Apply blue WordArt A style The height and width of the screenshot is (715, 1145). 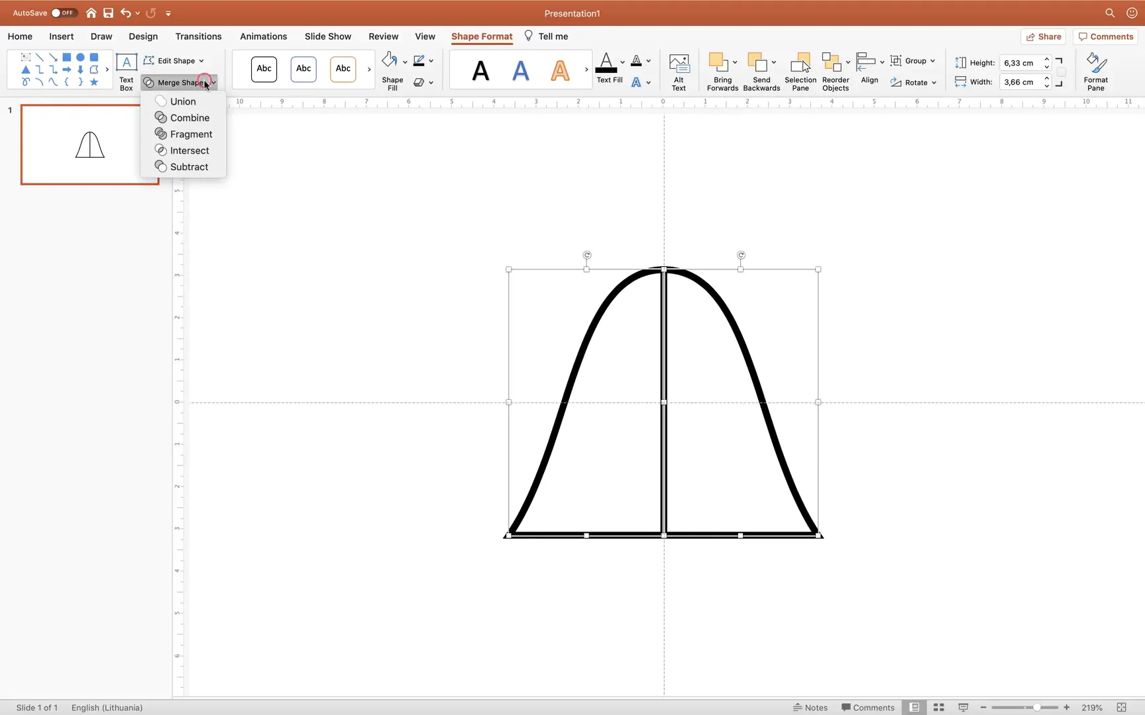pos(521,70)
